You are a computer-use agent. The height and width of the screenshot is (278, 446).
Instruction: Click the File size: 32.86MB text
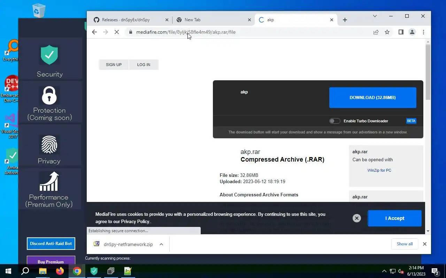pos(239,175)
